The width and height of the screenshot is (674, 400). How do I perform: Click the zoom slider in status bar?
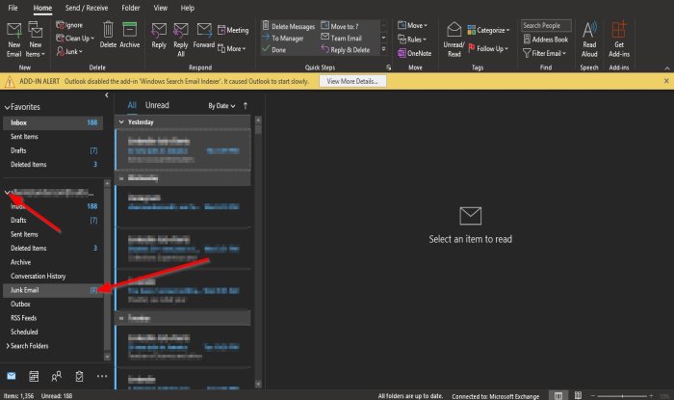tap(622, 396)
